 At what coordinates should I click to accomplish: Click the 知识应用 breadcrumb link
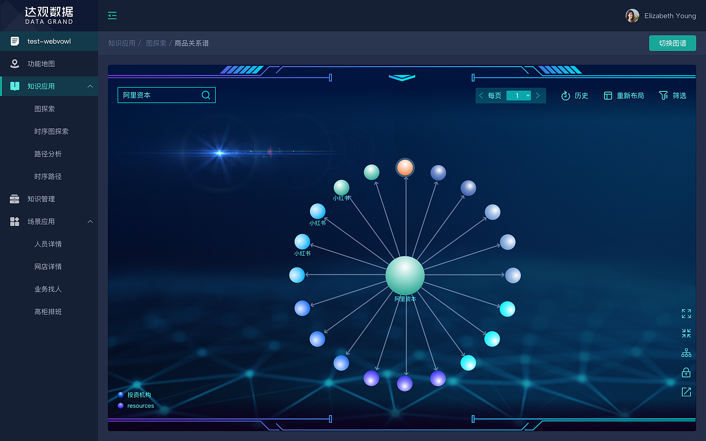[122, 43]
